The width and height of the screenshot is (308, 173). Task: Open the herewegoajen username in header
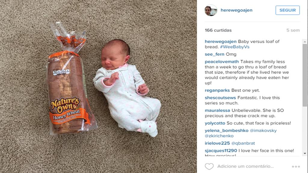[236, 10]
